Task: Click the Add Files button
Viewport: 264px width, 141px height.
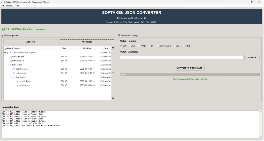Action: [x=31, y=42]
